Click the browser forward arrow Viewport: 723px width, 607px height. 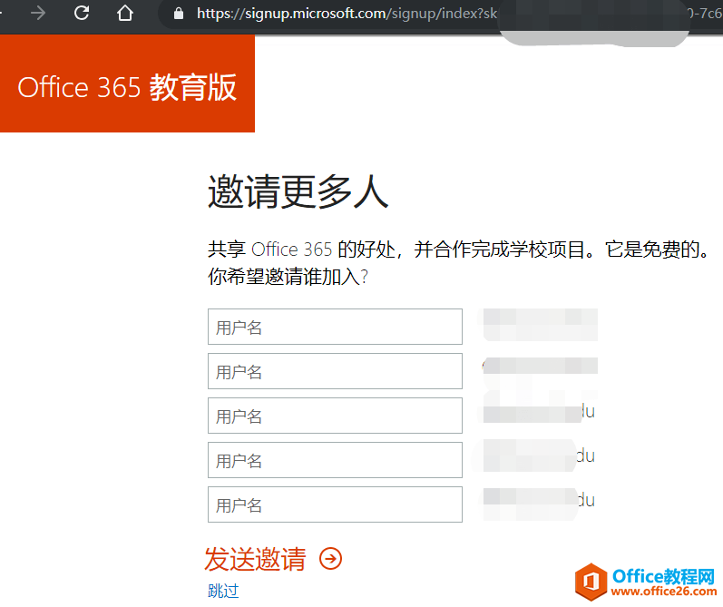pos(38,13)
